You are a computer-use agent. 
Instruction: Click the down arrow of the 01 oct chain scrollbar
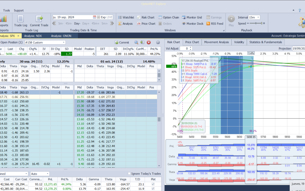pos(159,166)
